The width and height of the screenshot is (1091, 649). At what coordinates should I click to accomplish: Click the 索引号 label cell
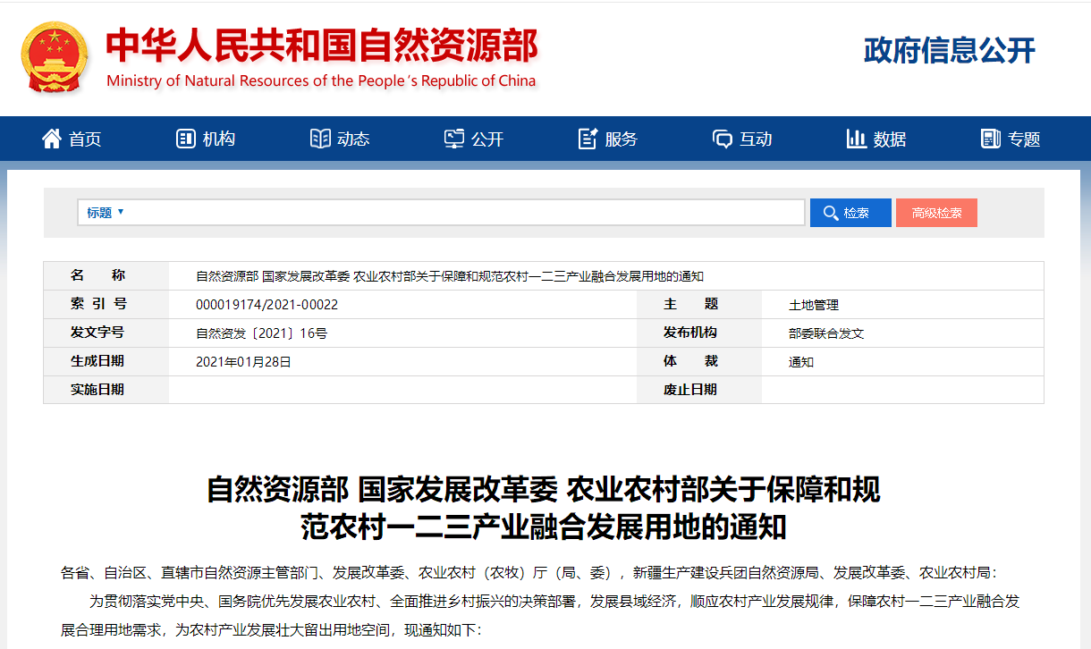(106, 304)
